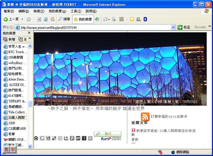Image resolution: width=213 pixels, height=156 pixels.
Task: Click the plurk face share icon
Action: pos(90,138)
